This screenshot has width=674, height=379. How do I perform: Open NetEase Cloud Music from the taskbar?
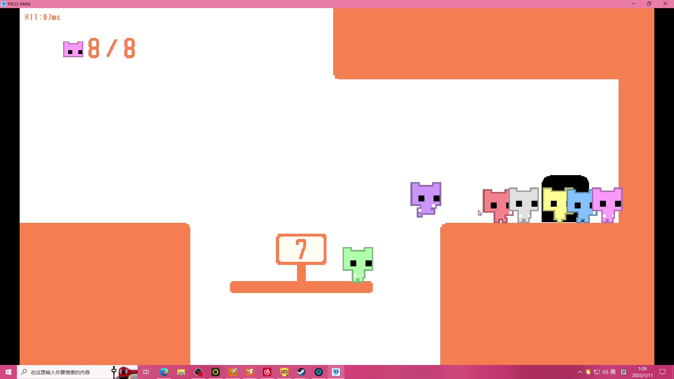coord(267,372)
